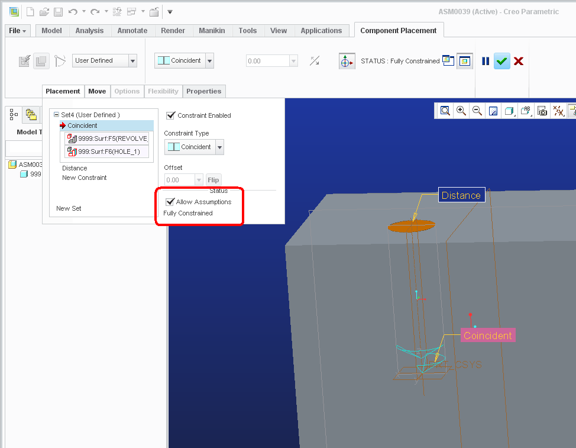This screenshot has width=576, height=448.
Task: Accept placement with the green checkmark
Action: point(502,61)
